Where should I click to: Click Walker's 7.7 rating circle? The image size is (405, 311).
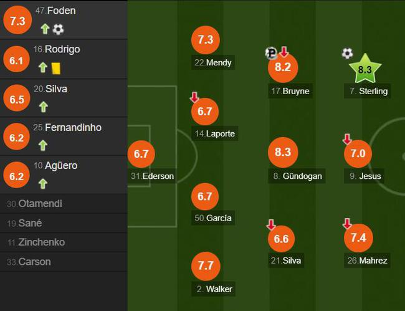pos(206,266)
